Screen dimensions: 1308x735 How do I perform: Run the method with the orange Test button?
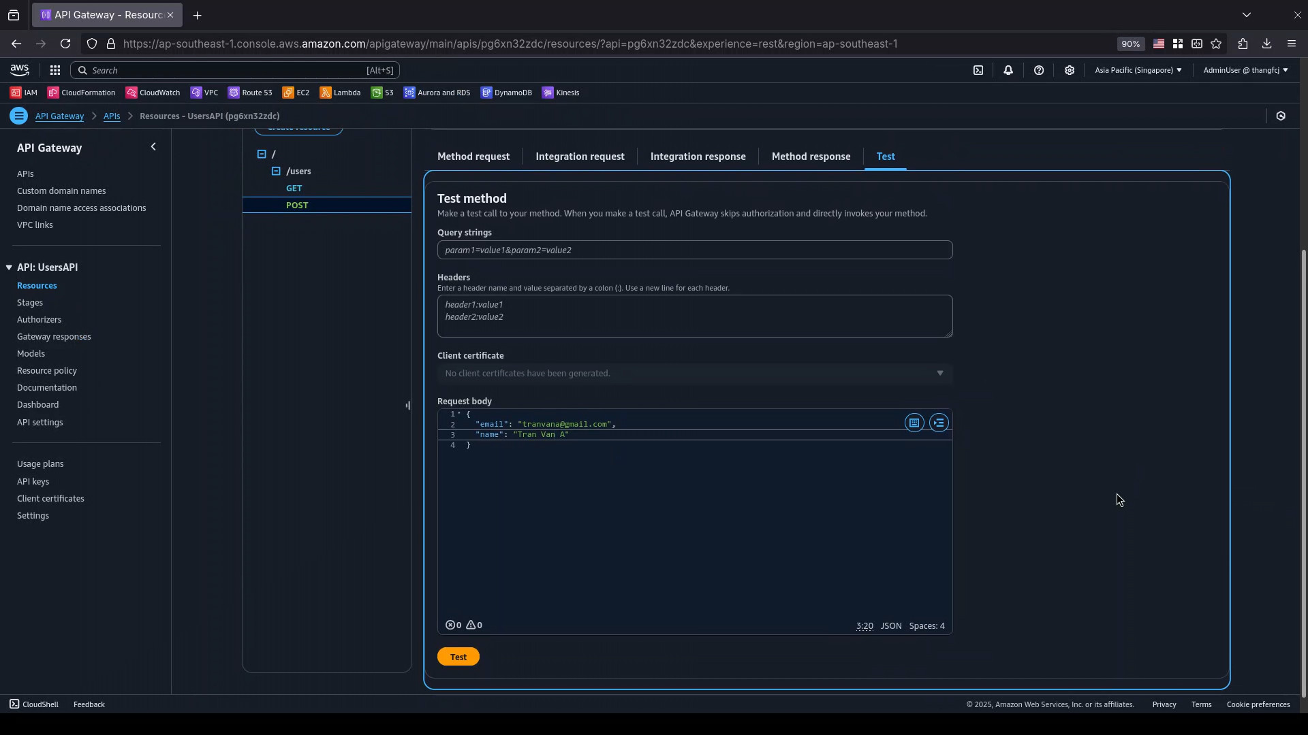[x=458, y=657]
